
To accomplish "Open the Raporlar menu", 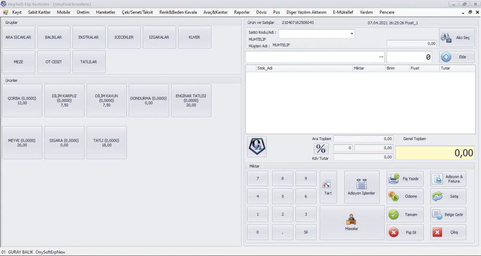I will coord(242,12).
